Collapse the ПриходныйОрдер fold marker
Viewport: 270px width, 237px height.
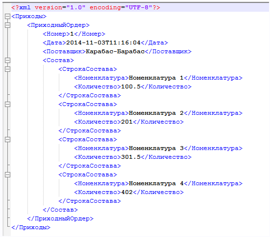coord(7,25)
